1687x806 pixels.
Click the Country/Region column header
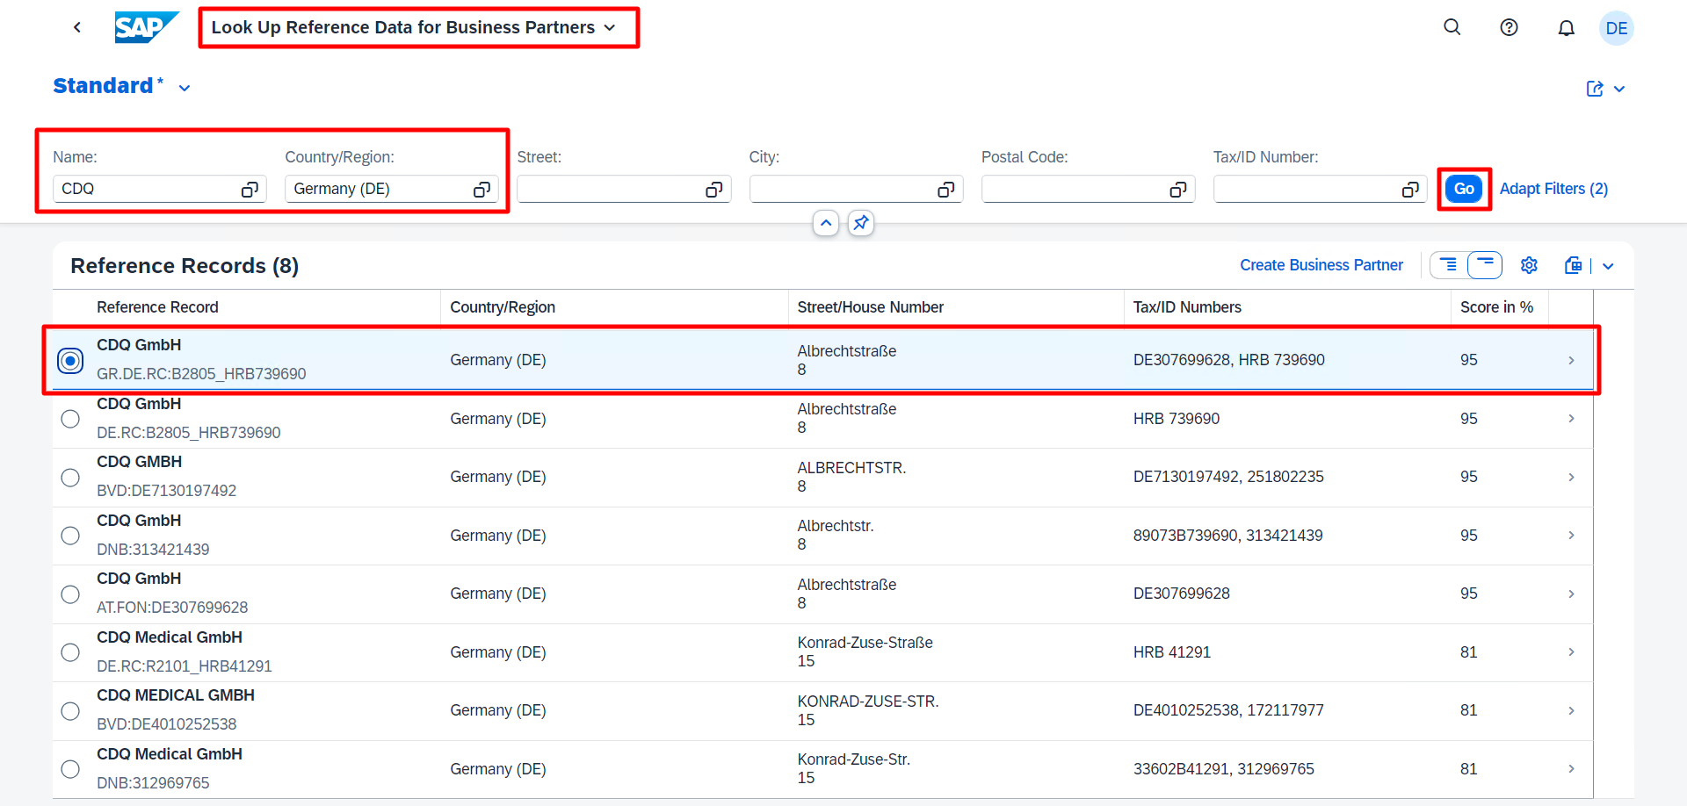(x=503, y=307)
